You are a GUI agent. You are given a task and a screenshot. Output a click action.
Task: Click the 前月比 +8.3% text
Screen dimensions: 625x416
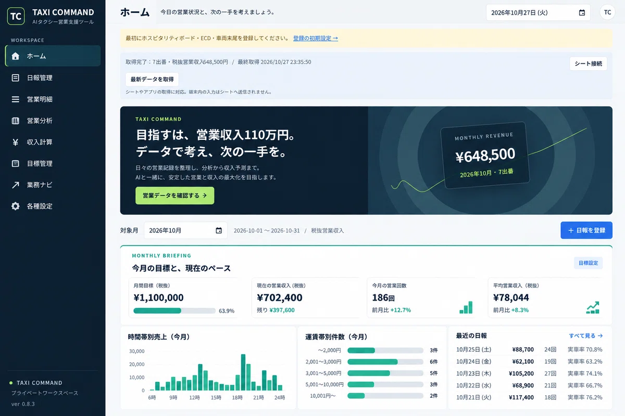(x=511, y=310)
